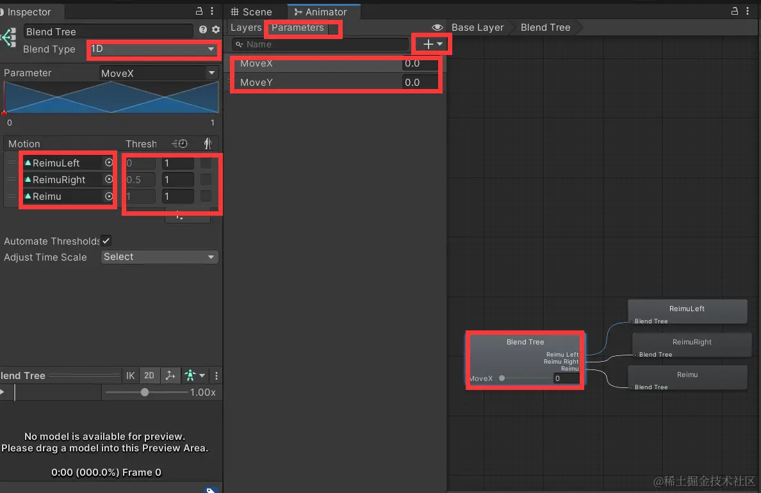
Task: Add a new animator parameter
Action: click(x=432, y=44)
